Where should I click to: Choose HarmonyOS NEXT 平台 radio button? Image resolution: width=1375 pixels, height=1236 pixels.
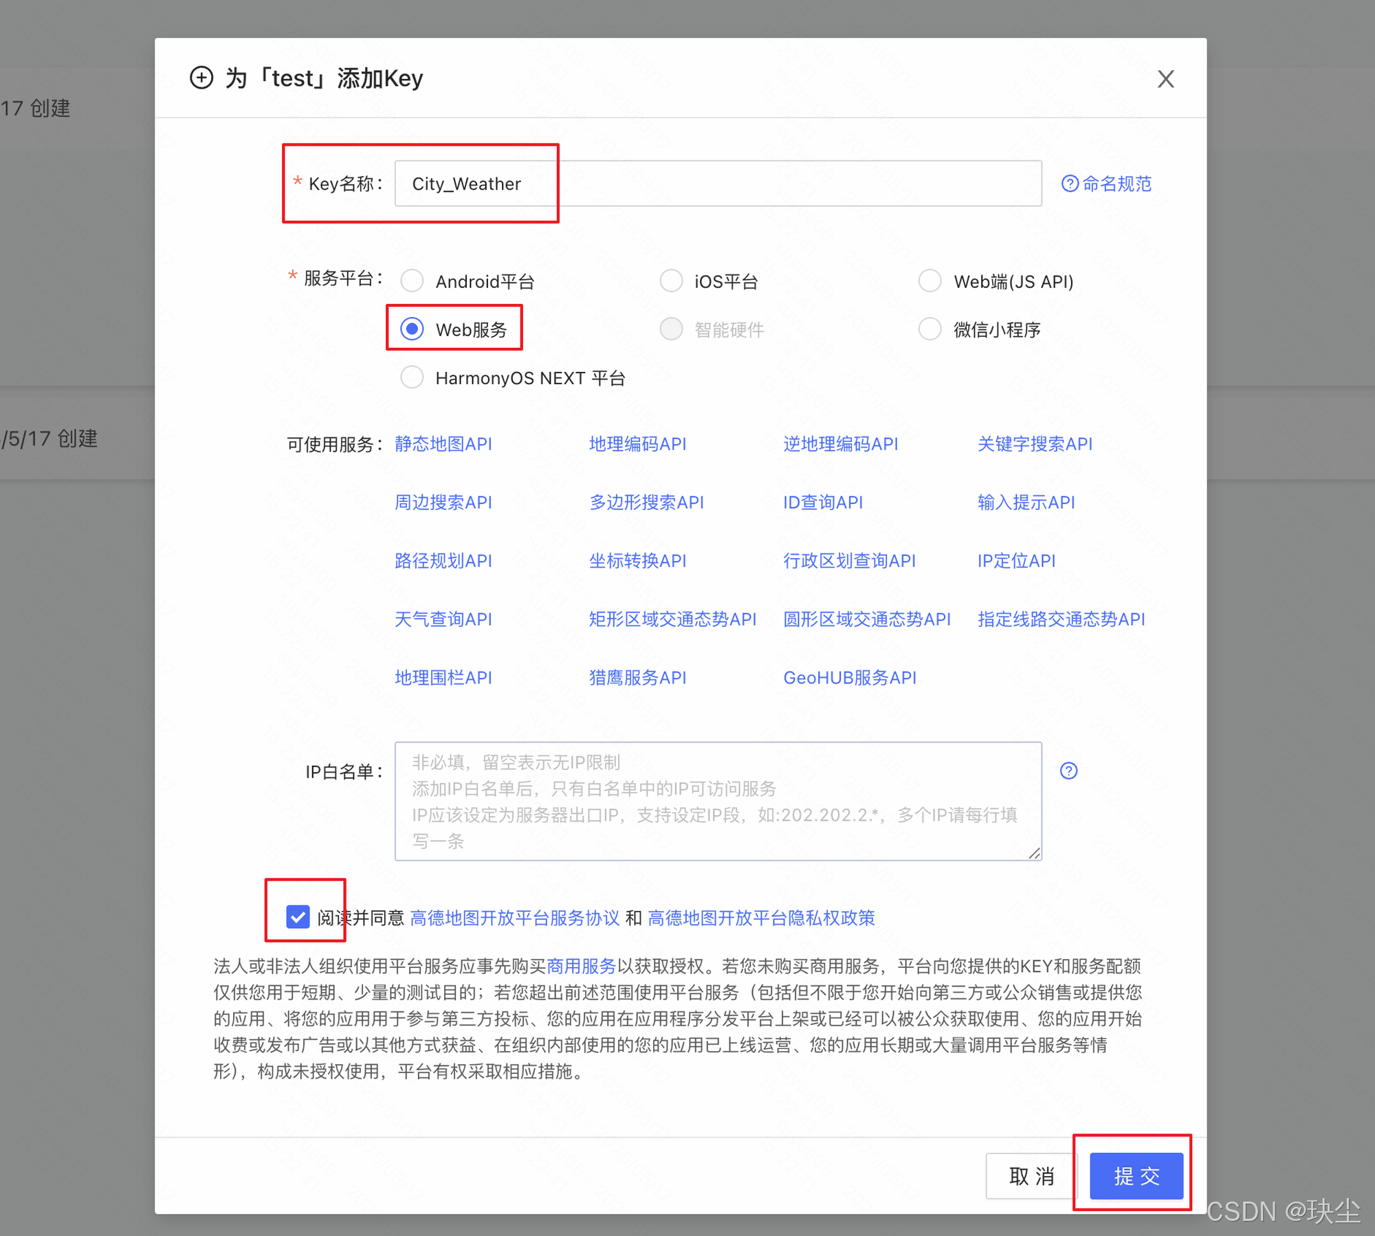pos(412,377)
